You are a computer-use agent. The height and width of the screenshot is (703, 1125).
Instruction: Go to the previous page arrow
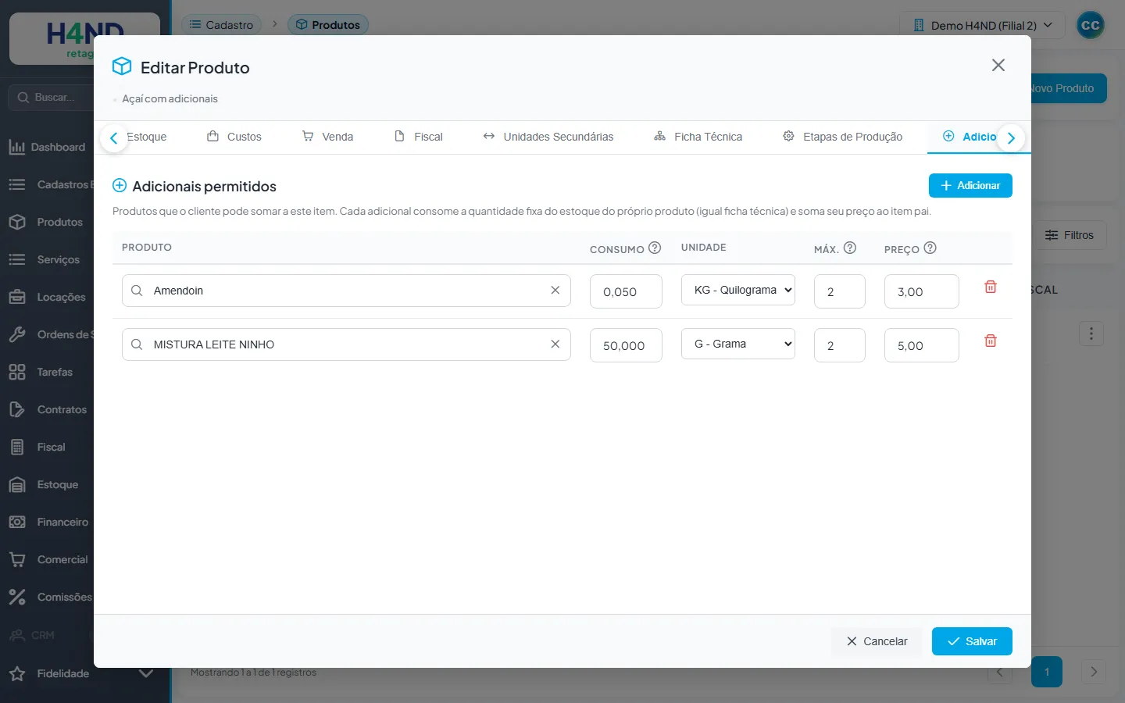click(1000, 673)
